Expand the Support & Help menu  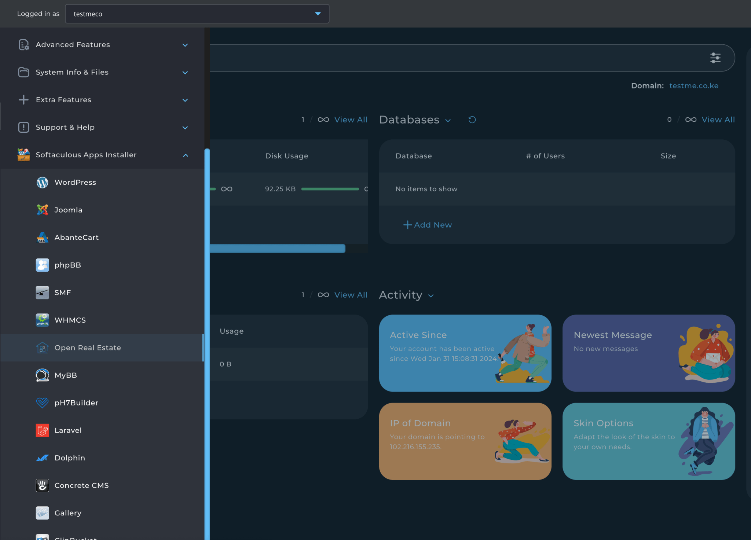coord(185,128)
